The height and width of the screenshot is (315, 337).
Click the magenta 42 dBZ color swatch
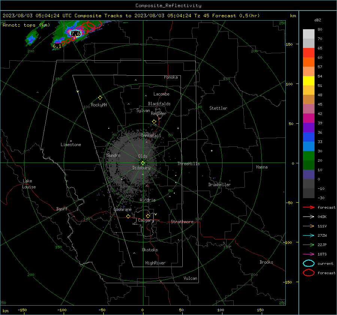click(309, 118)
